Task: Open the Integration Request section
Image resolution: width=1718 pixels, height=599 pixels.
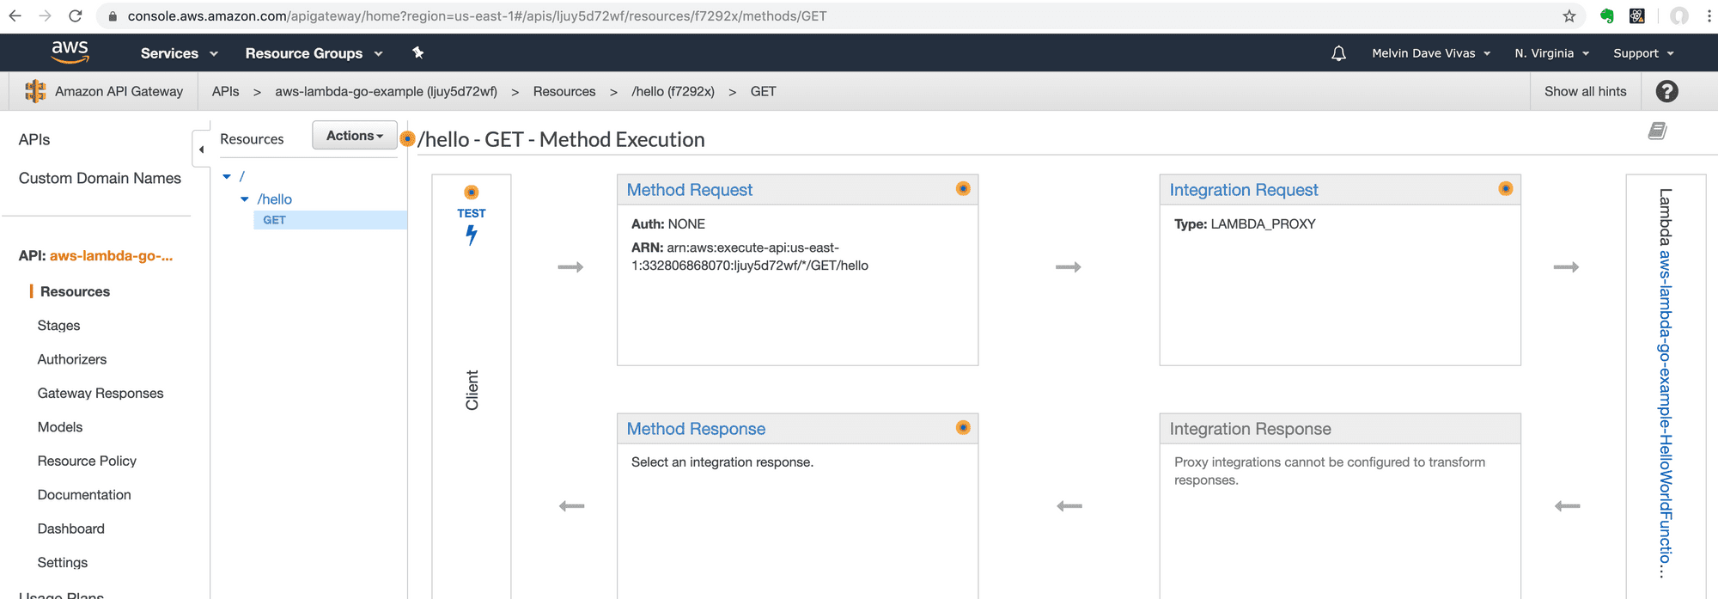Action: click(1243, 190)
